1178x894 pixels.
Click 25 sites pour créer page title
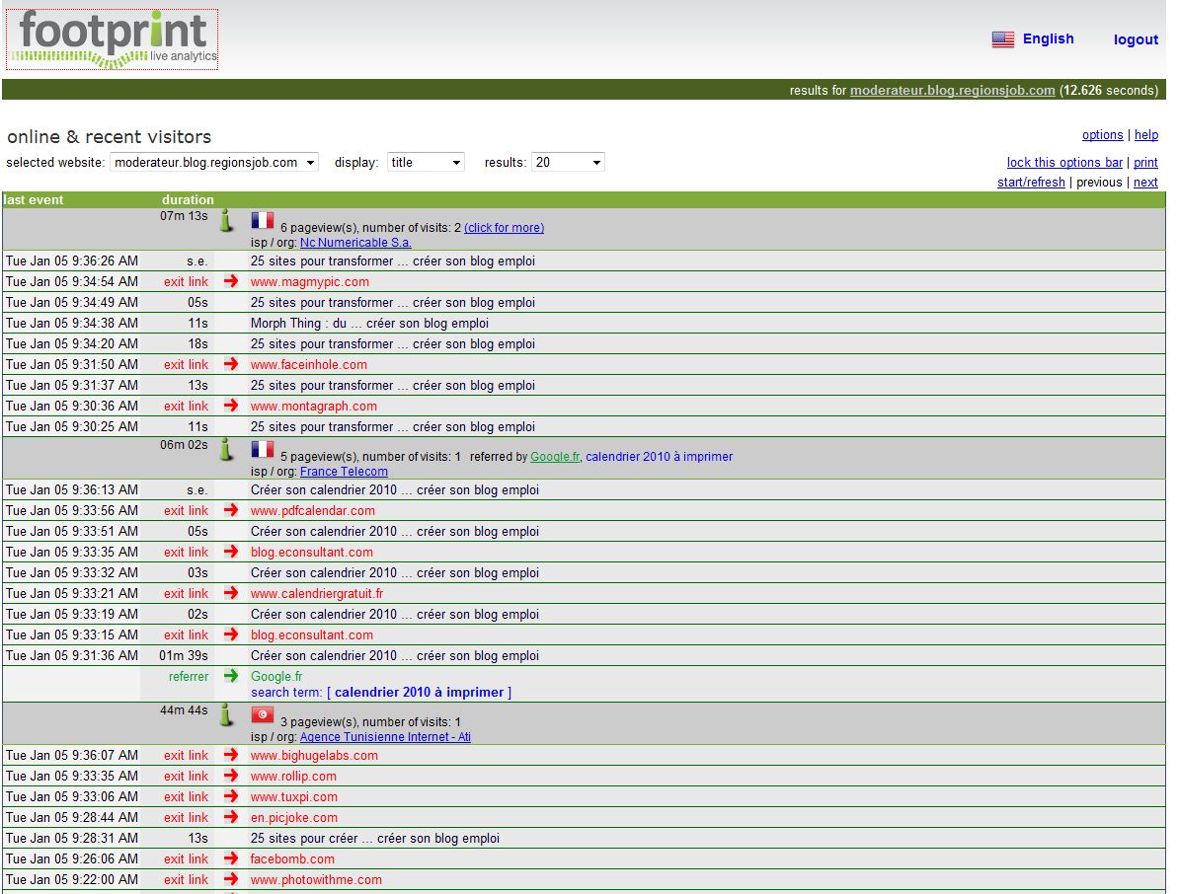[375, 838]
